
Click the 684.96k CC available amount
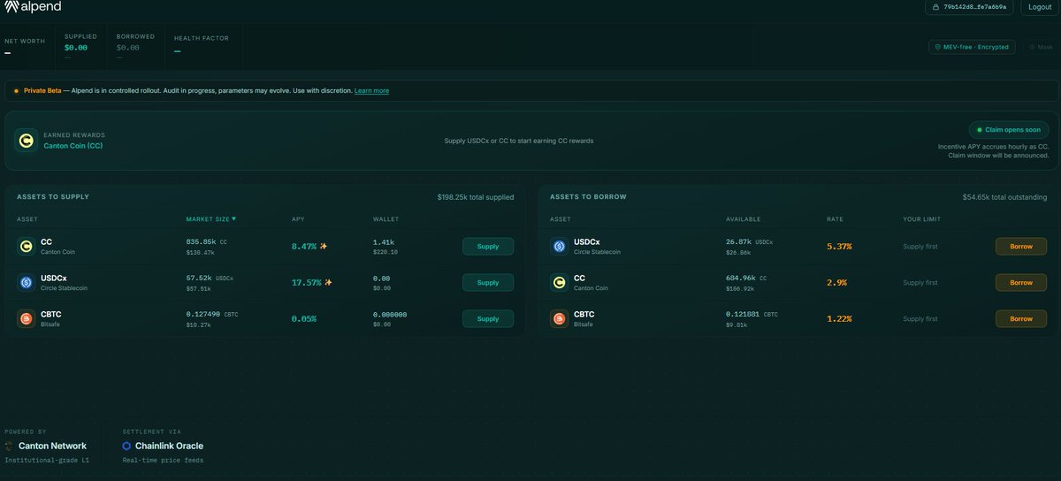click(x=746, y=278)
